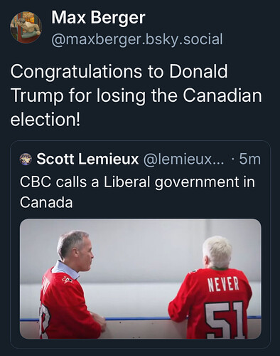280x356 pixels.
Task: Open Scott Lemieux's display name link
Action: click(87, 159)
